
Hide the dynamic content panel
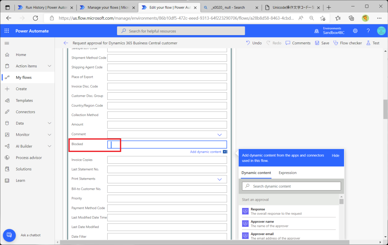click(336, 155)
